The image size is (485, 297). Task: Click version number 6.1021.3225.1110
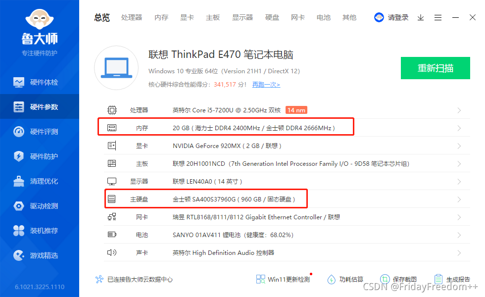click(40, 287)
